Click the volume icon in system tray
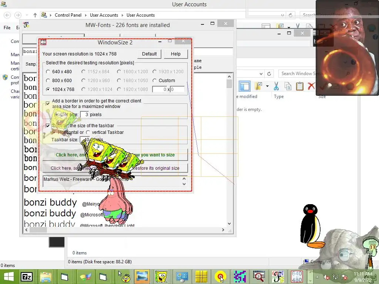 point(326,277)
